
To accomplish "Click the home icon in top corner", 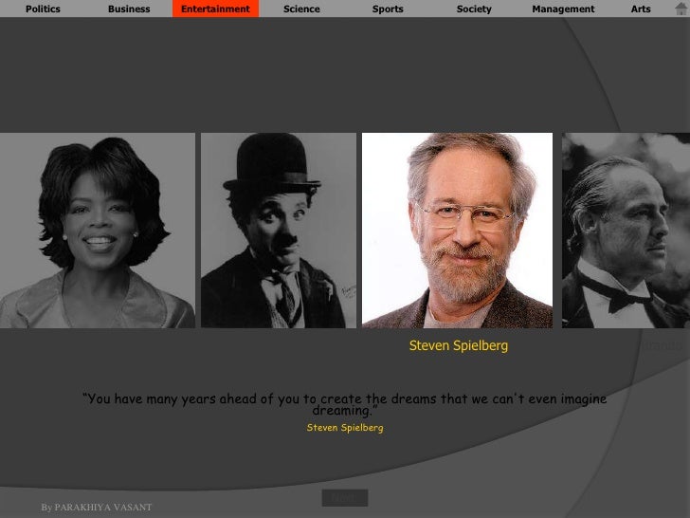I will (x=681, y=9).
